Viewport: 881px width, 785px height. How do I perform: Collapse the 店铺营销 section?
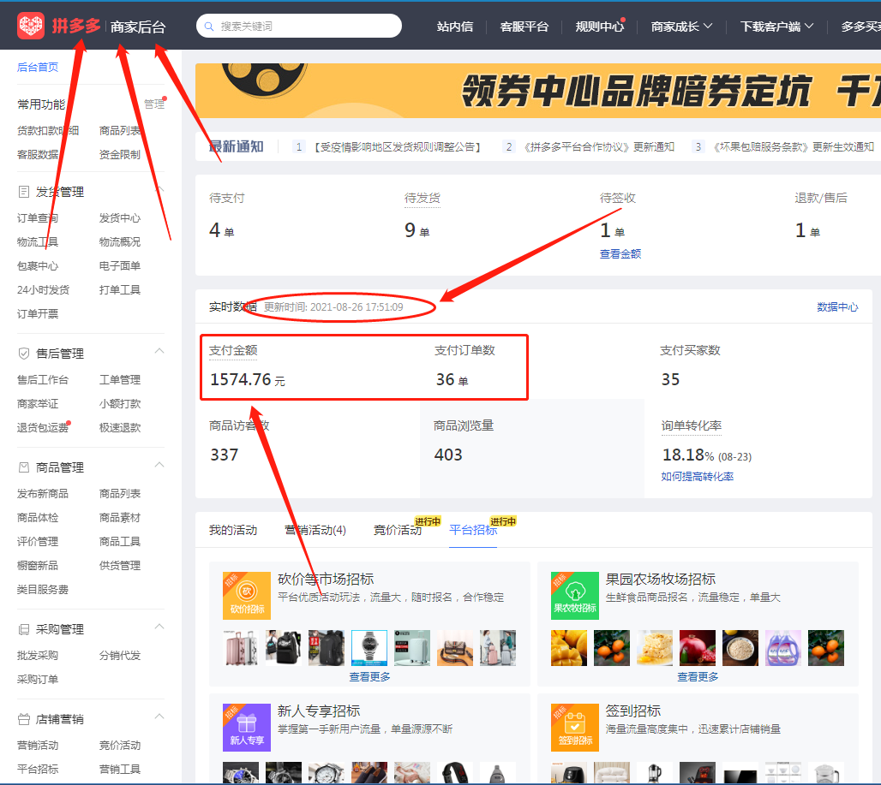point(159,717)
